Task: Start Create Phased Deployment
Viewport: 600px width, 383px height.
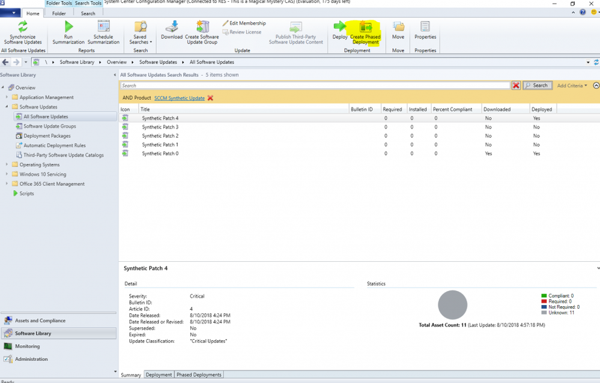Action: tap(365, 31)
